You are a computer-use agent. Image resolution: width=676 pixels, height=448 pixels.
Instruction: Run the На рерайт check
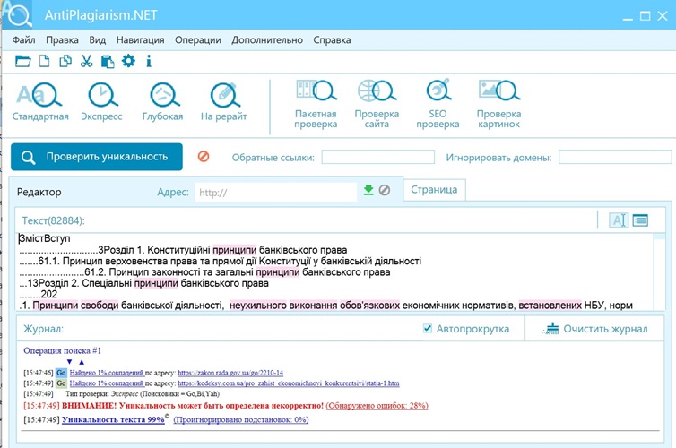[x=224, y=101]
